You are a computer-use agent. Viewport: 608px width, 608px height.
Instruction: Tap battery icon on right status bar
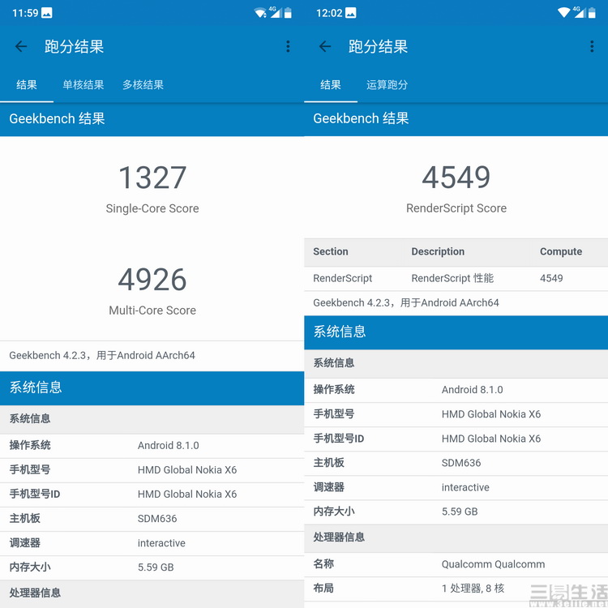592,13
